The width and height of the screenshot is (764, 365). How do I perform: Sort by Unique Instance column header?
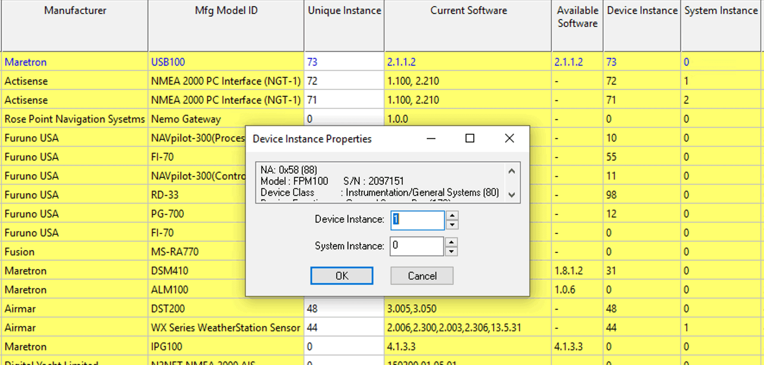click(x=344, y=25)
